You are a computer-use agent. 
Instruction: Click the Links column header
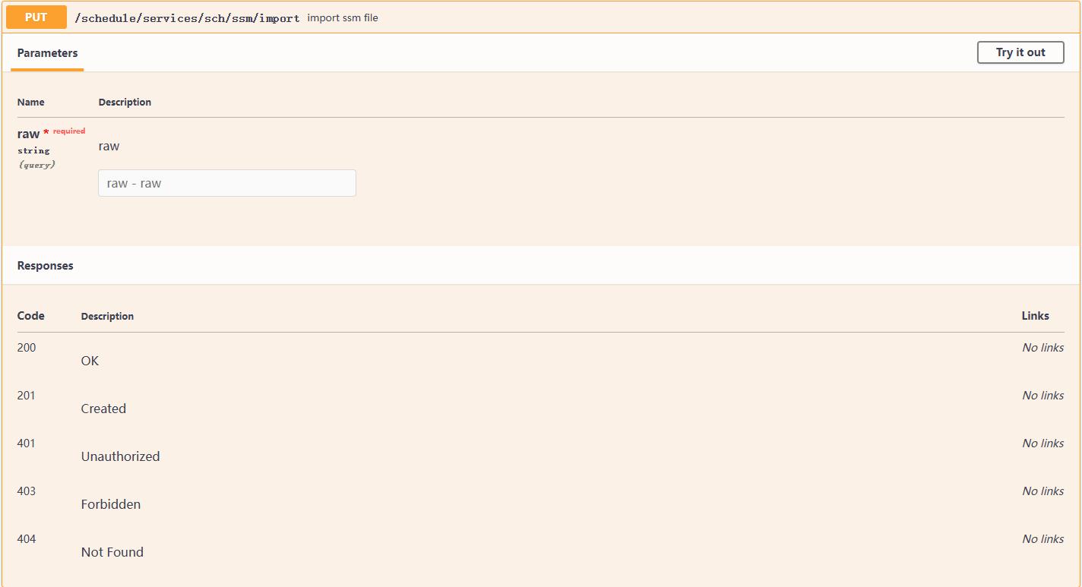pyautogui.click(x=1035, y=316)
